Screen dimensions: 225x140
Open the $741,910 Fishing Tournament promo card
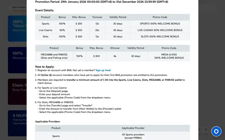pyautogui.click(x=17, y=123)
